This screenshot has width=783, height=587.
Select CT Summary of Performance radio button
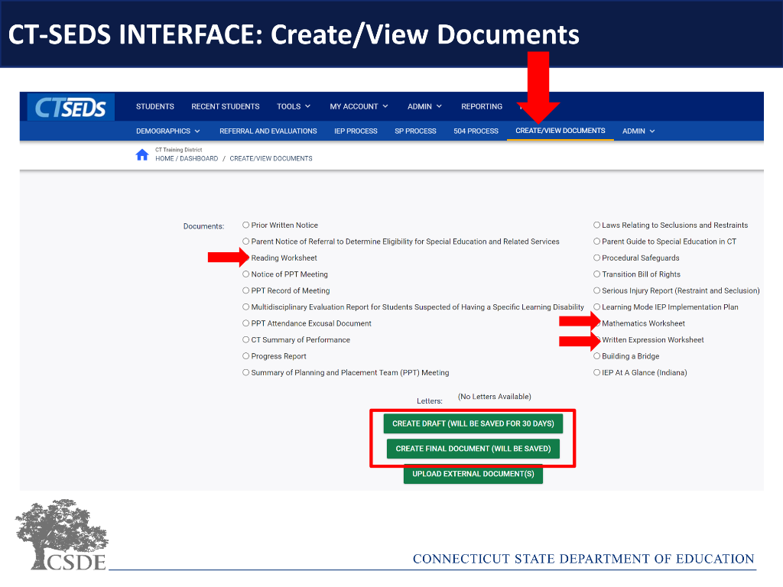click(245, 339)
